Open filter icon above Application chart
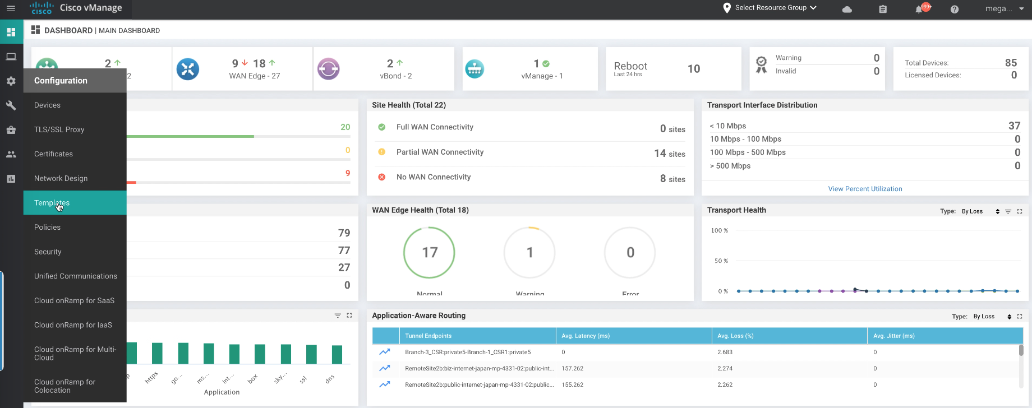Viewport: 1032px width, 408px height. click(338, 316)
